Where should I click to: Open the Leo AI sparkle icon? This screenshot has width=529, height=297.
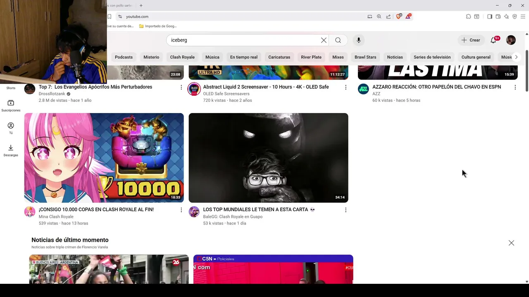(506, 16)
